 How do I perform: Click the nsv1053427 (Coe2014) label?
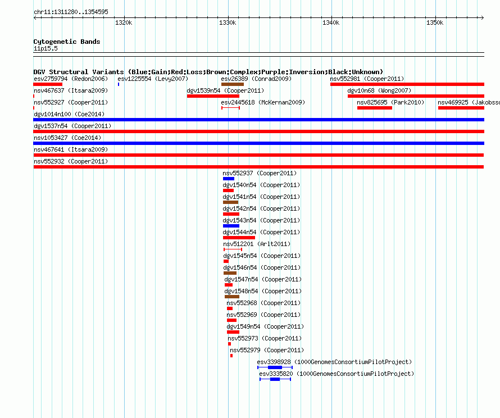click(x=67, y=138)
